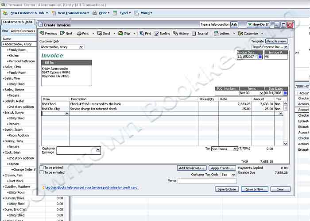Image resolution: width=310 pixels, height=221 pixels.
Task: Click the Ask help button
Action: click(234, 24)
